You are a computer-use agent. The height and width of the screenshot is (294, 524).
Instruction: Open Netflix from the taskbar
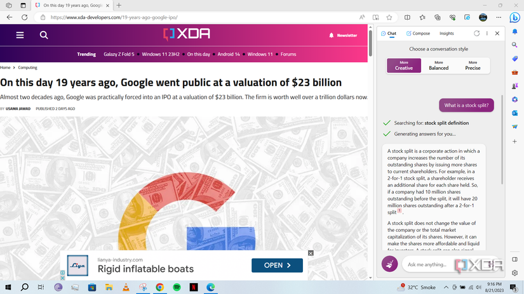194,287
